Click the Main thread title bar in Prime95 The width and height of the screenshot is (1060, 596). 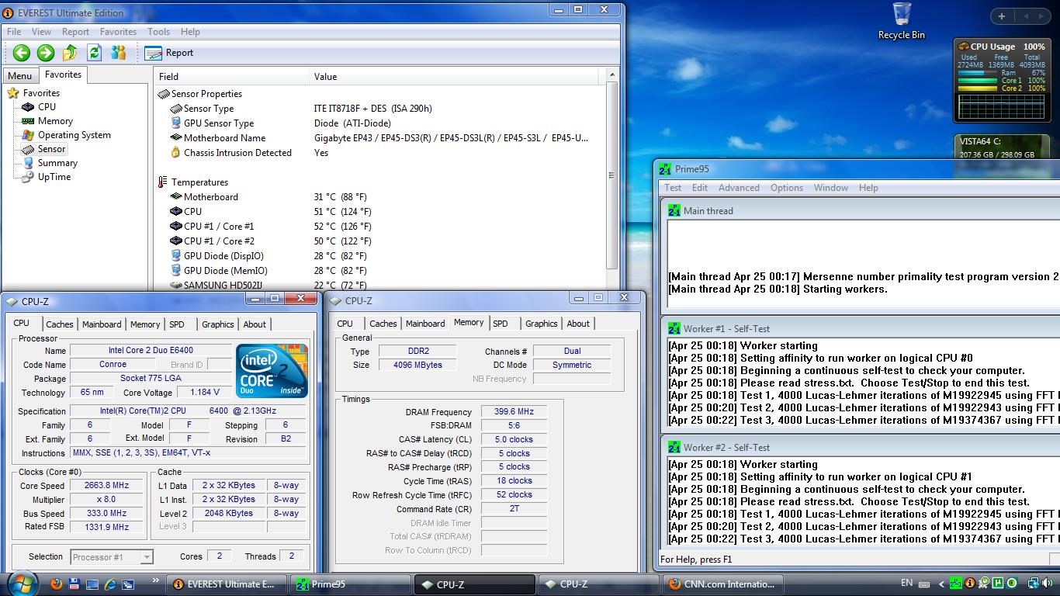coord(860,211)
